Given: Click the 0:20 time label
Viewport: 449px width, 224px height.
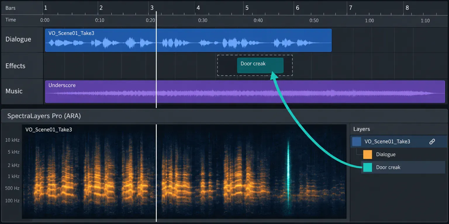Looking at the screenshot, I should (151, 20).
